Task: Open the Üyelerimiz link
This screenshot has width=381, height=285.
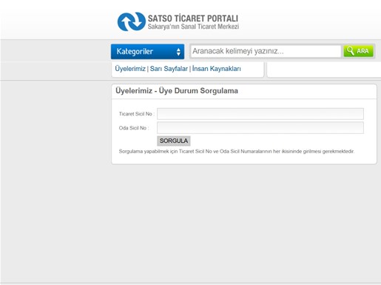Action: 130,69
